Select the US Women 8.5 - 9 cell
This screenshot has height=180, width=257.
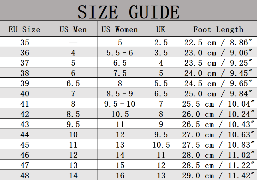pyautogui.click(x=120, y=94)
